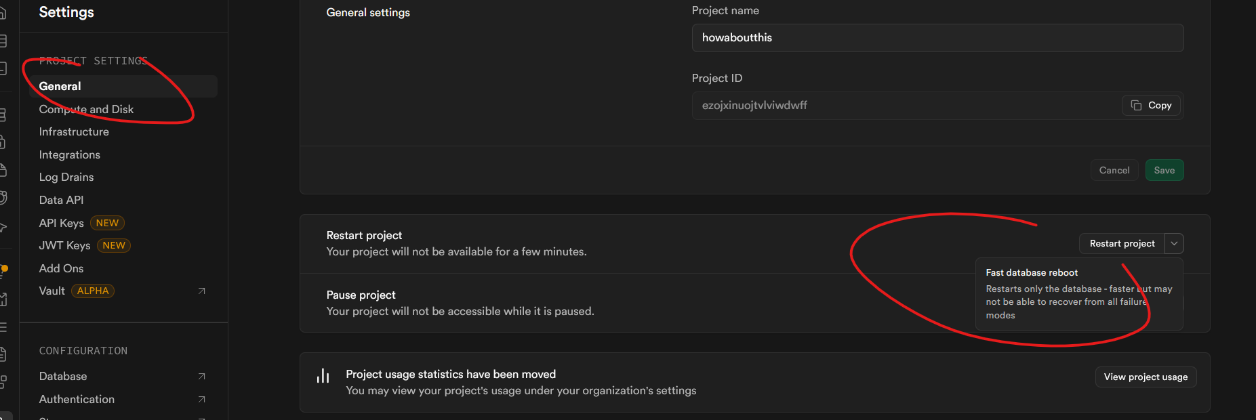Save the general settings
This screenshot has height=420, width=1256.
(1164, 171)
